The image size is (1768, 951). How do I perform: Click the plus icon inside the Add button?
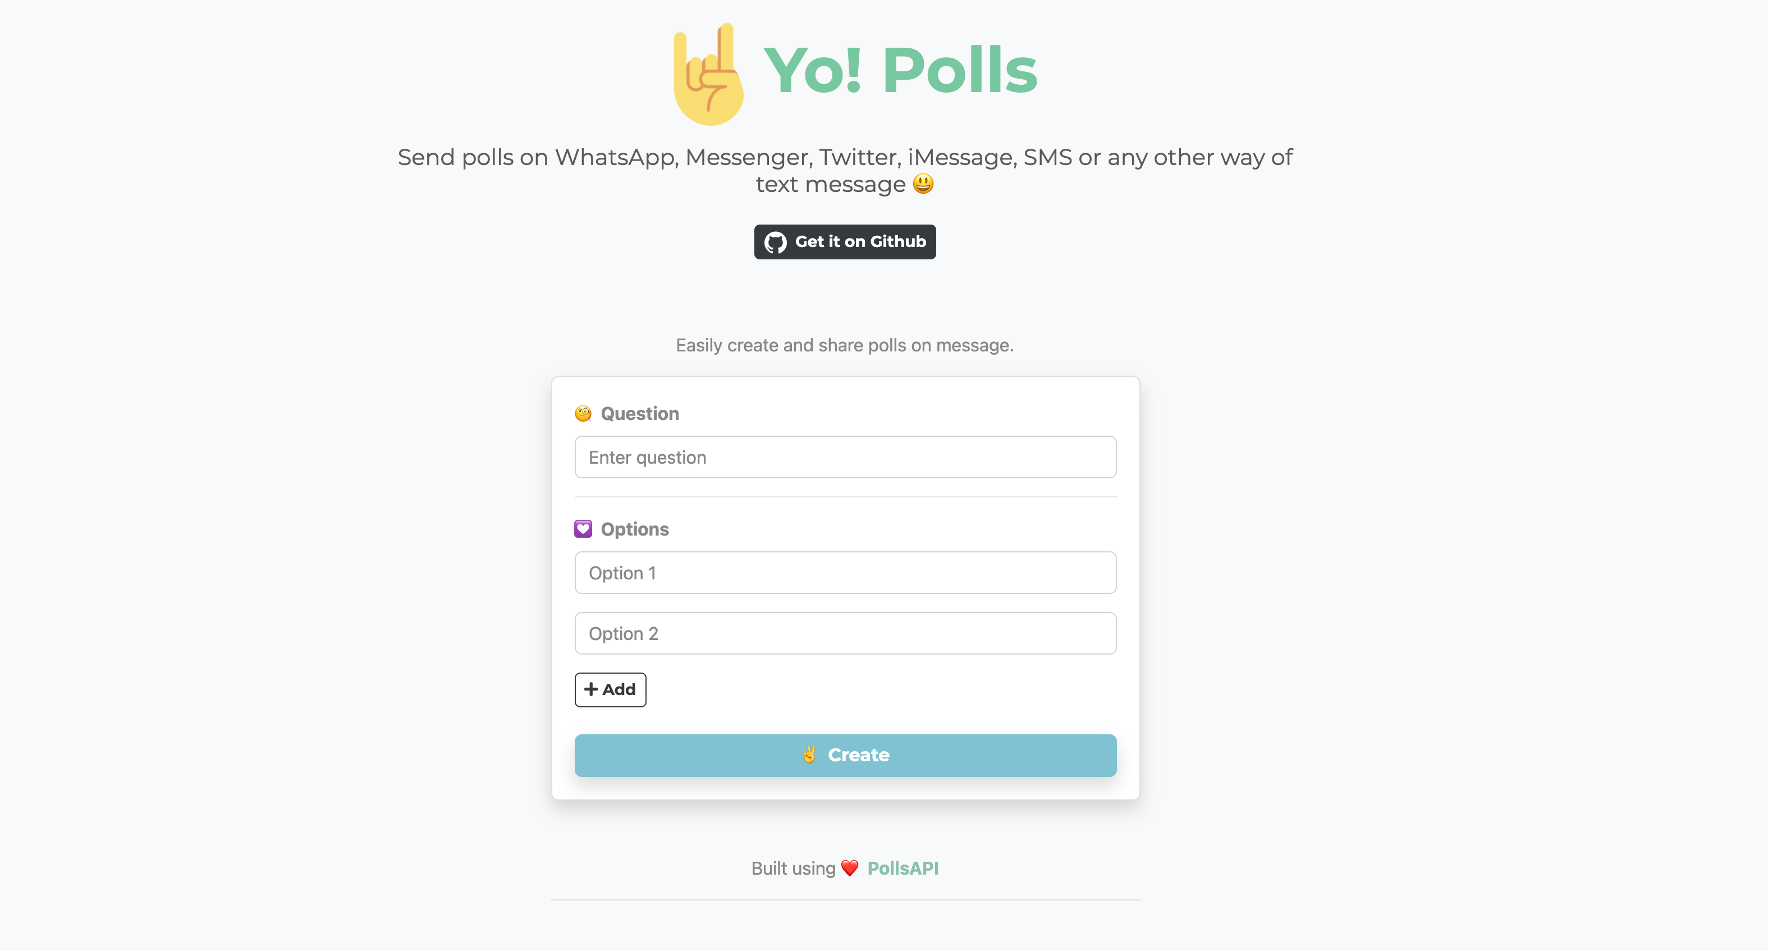point(592,689)
